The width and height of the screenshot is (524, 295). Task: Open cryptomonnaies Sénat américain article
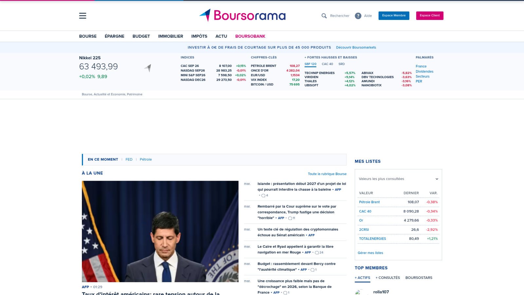298,232
